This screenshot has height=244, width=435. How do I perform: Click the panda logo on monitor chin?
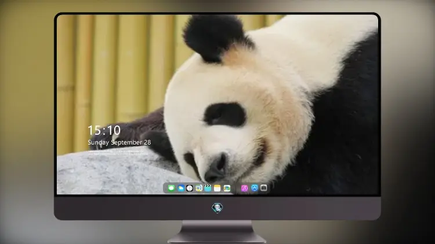(x=217, y=208)
